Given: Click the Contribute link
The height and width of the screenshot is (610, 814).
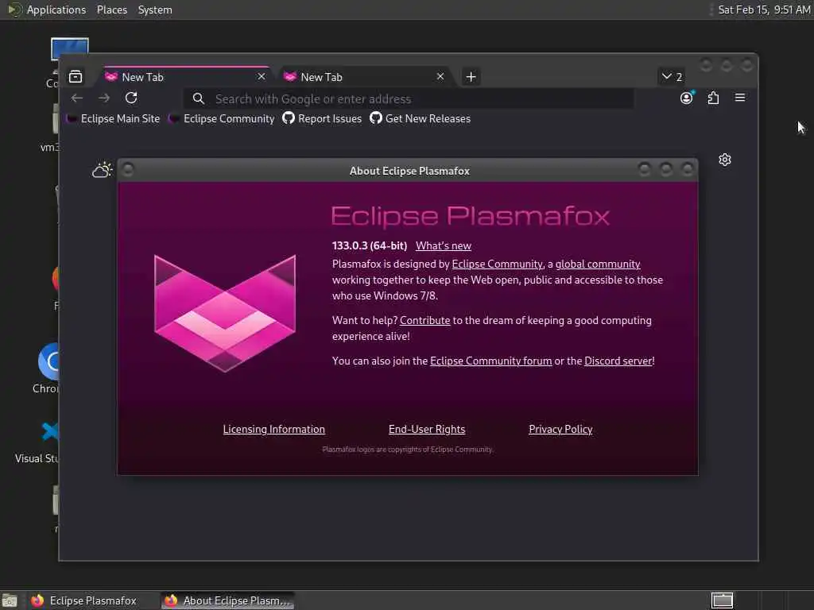Looking at the screenshot, I should (424, 321).
